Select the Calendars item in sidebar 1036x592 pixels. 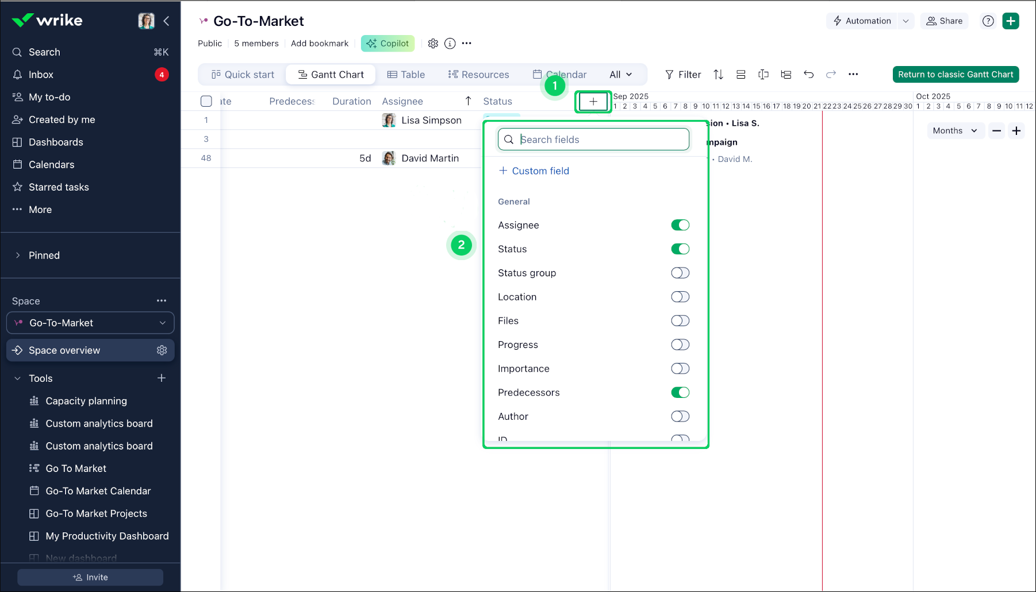click(51, 164)
